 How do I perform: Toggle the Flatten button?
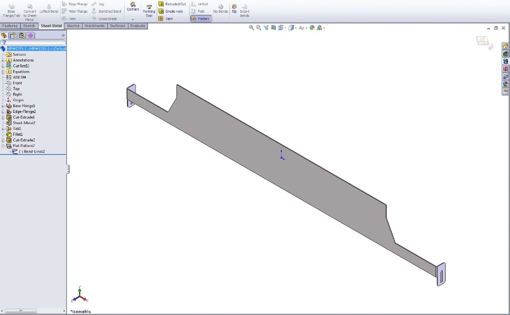[x=201, y=19]
